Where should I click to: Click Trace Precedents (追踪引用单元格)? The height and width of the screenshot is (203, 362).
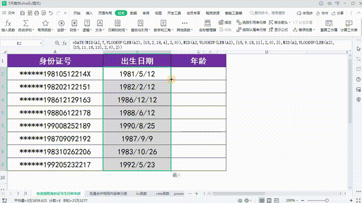[251, 22]
